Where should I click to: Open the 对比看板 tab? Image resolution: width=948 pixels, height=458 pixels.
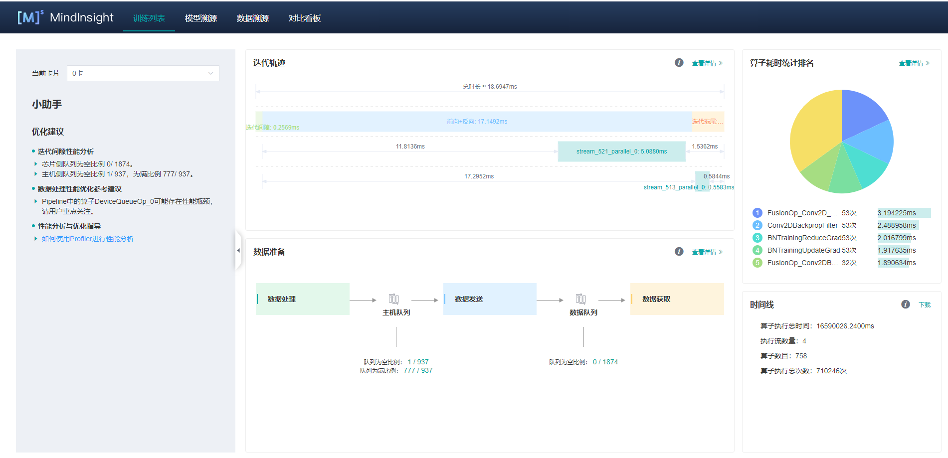click(x=304, y=18)
